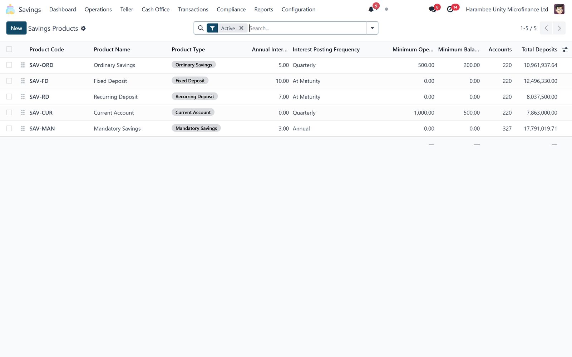Open the Teller menu

coord(127,9)
